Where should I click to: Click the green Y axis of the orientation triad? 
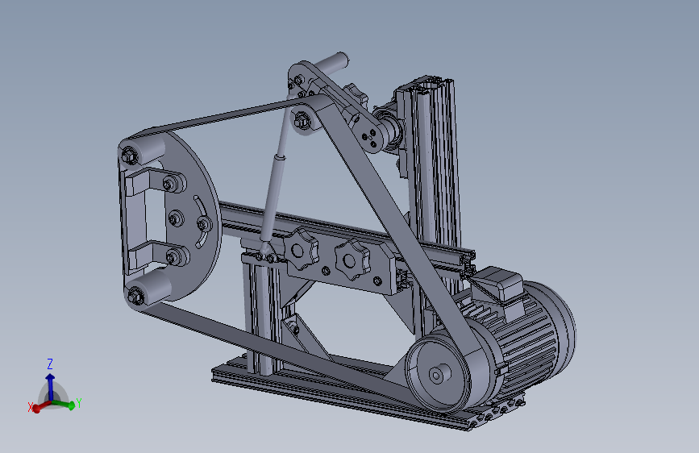pos(64,405)
